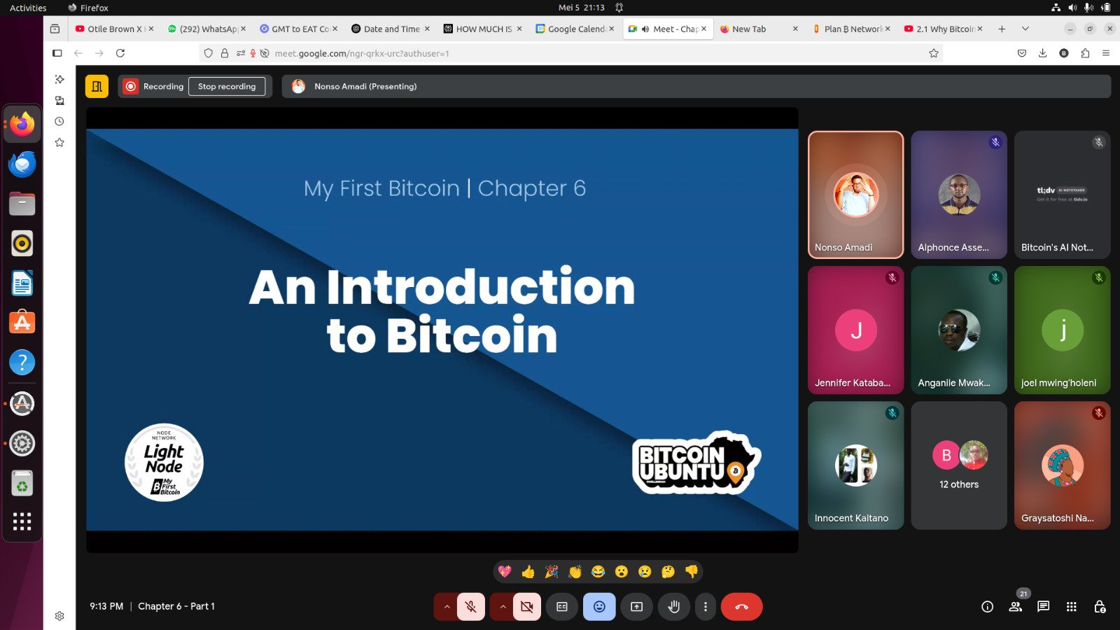Launch LibreOffice Writer from the dock
The image size is (1120, 630).
click(22, 283)
